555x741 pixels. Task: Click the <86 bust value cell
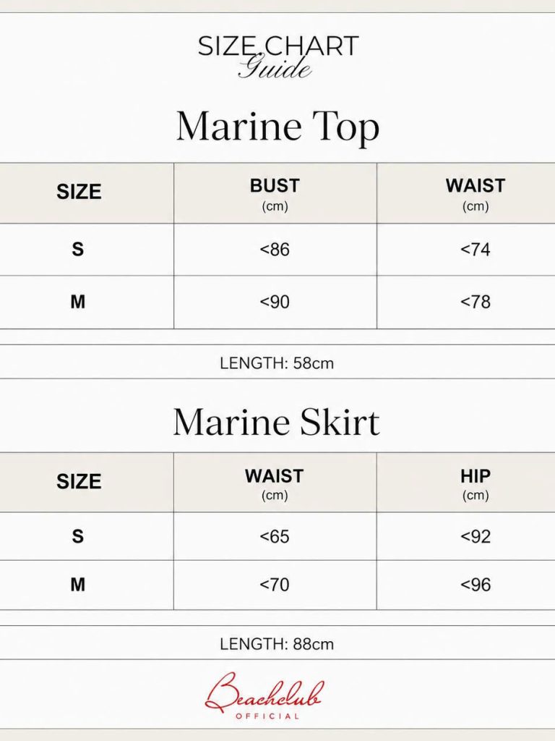click(x=275, y=250)
